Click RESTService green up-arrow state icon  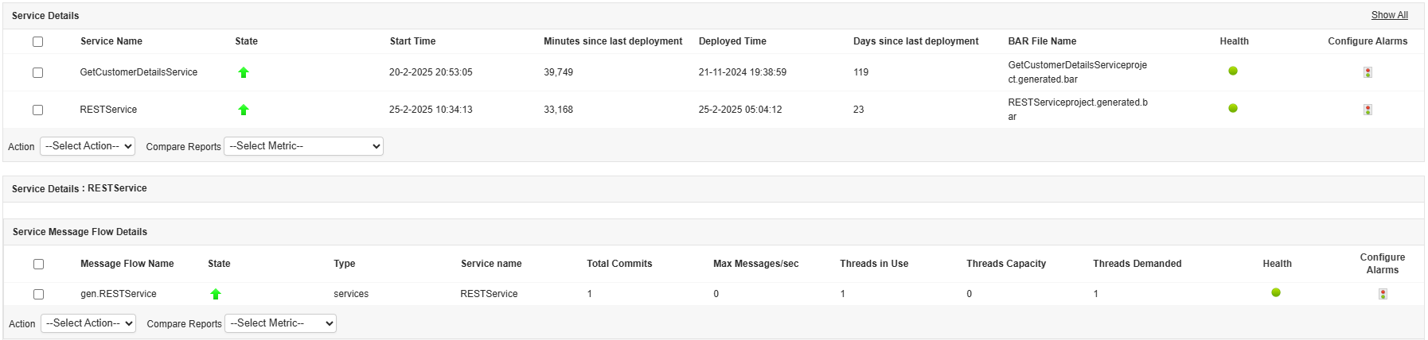tap(244, 110)
